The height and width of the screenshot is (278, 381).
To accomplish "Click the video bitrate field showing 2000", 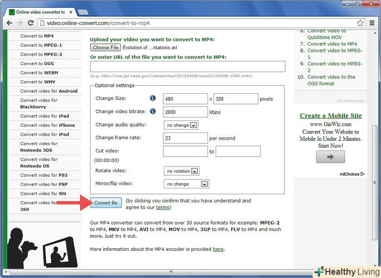I will tap(185, 112).
